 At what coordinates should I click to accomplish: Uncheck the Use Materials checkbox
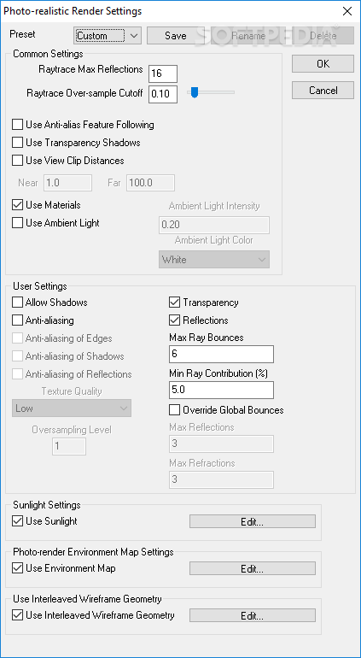[x=17, y=205]
